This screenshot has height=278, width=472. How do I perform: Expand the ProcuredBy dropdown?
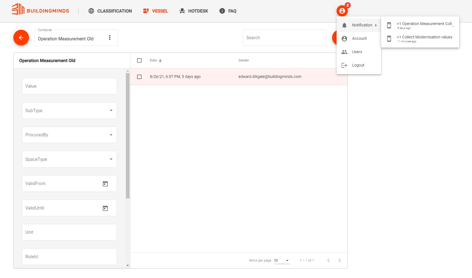click(x=69, y=135)
